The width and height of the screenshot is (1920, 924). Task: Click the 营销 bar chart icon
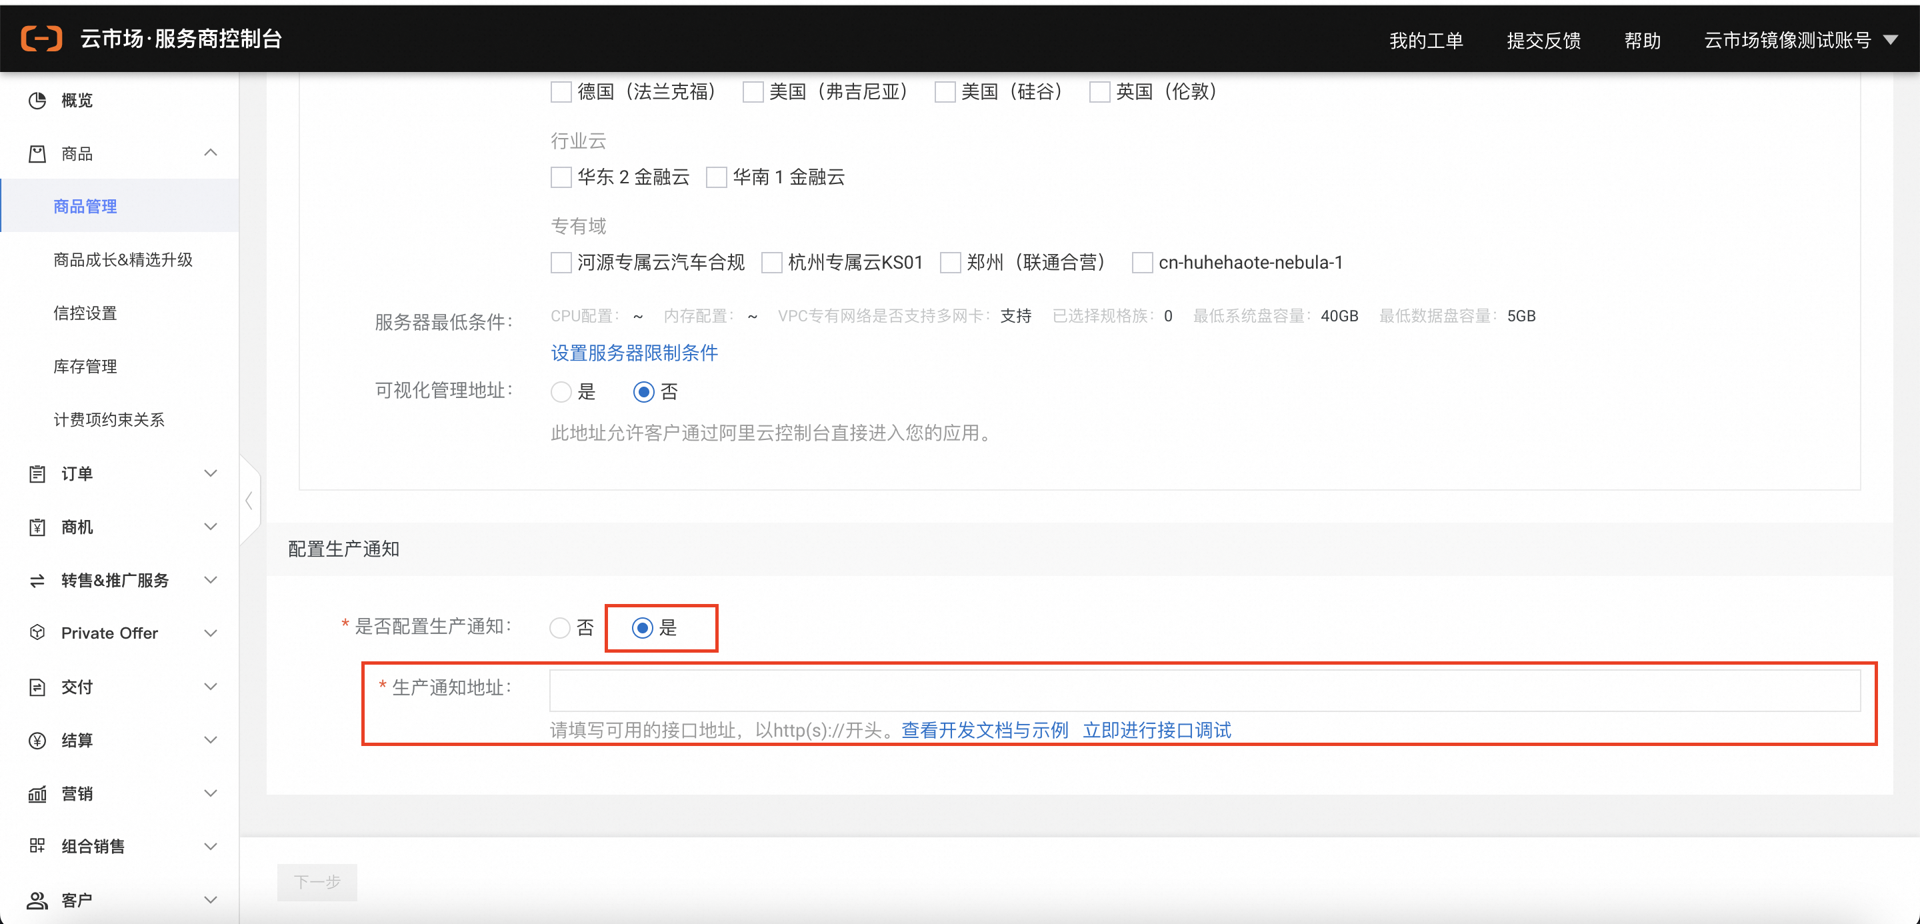pos(37,793)
